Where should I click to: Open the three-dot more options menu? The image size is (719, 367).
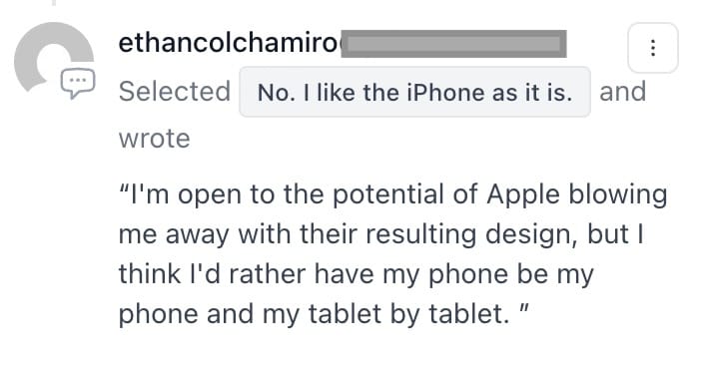tap(652, 48)
